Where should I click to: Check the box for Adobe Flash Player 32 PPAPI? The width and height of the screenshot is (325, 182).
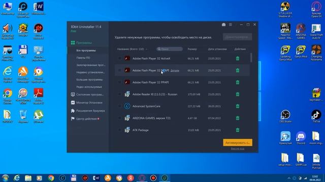[119, 82]
